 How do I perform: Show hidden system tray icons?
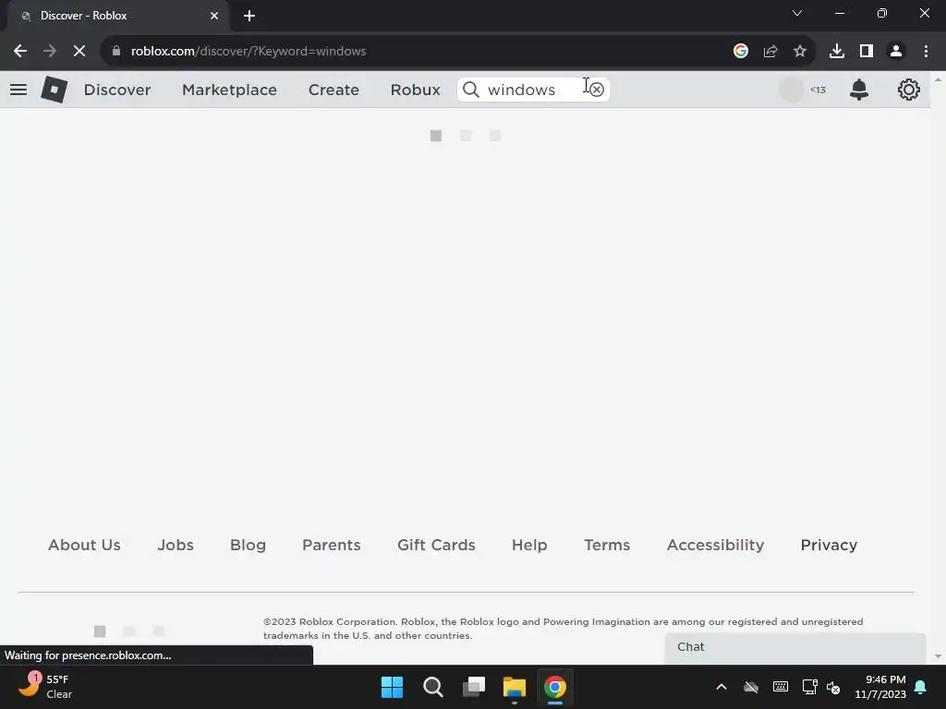[x=721, y=687]
